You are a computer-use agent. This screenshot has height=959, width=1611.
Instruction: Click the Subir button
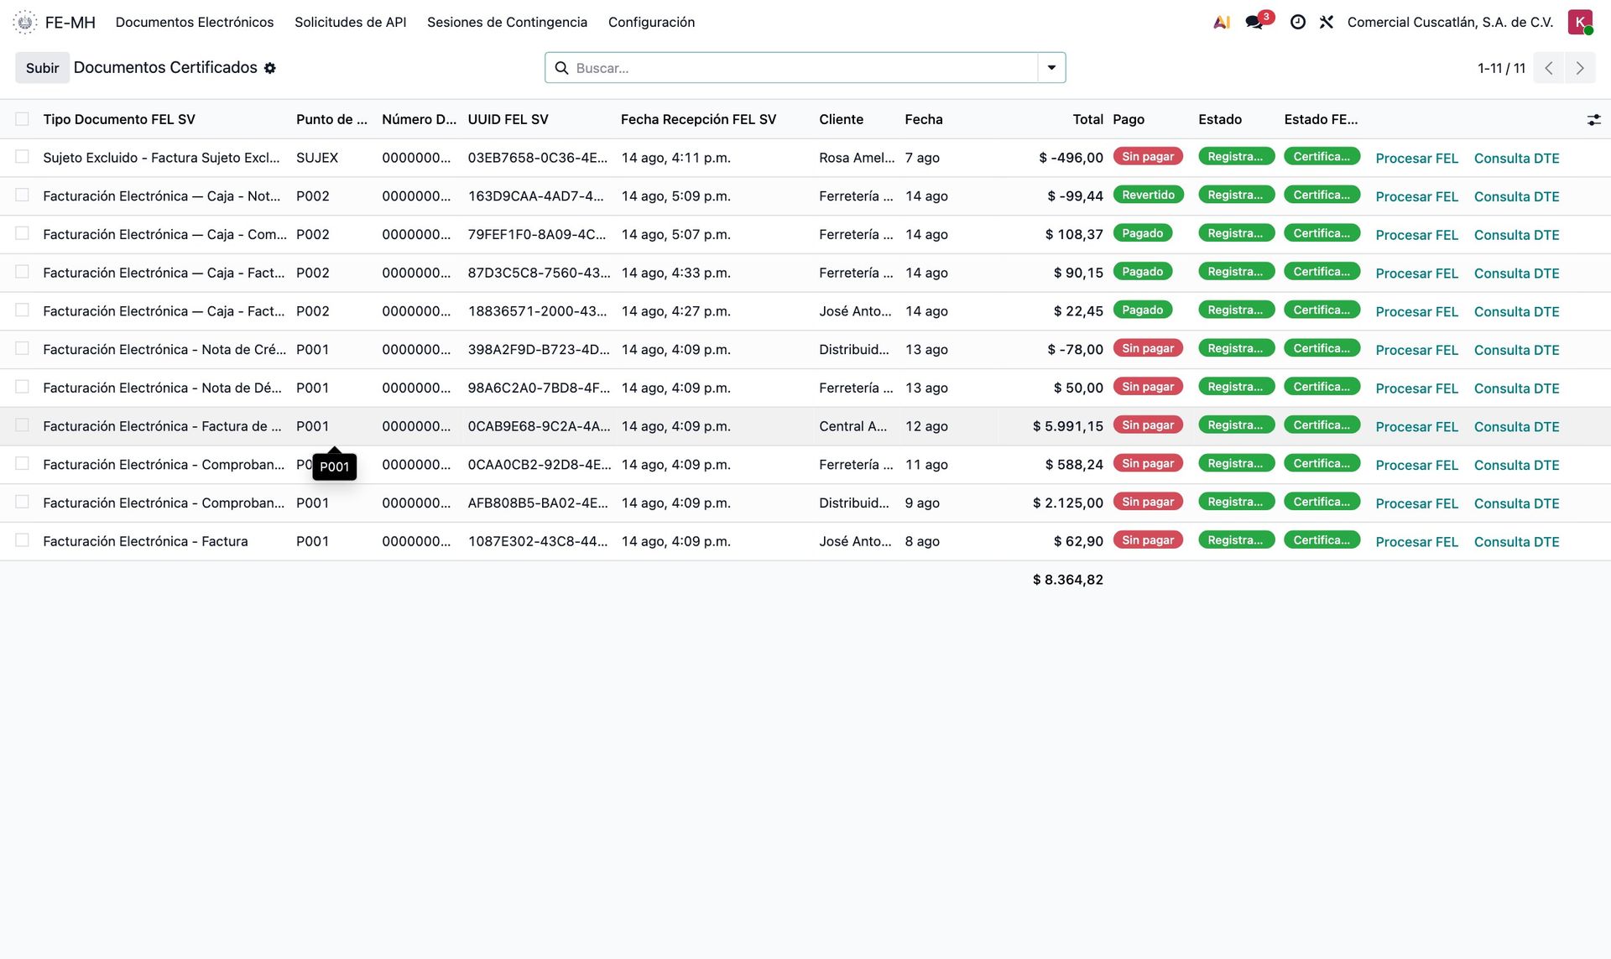(x=42, y=68)
